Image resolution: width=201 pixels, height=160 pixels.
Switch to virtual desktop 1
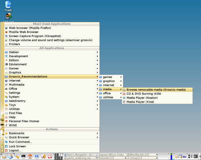56,155
